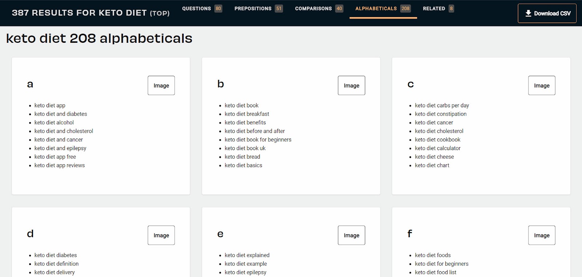This screenshot has height=277, width=582.
Task: Click the download icon in Download CSV
Action: pos(528,13)
